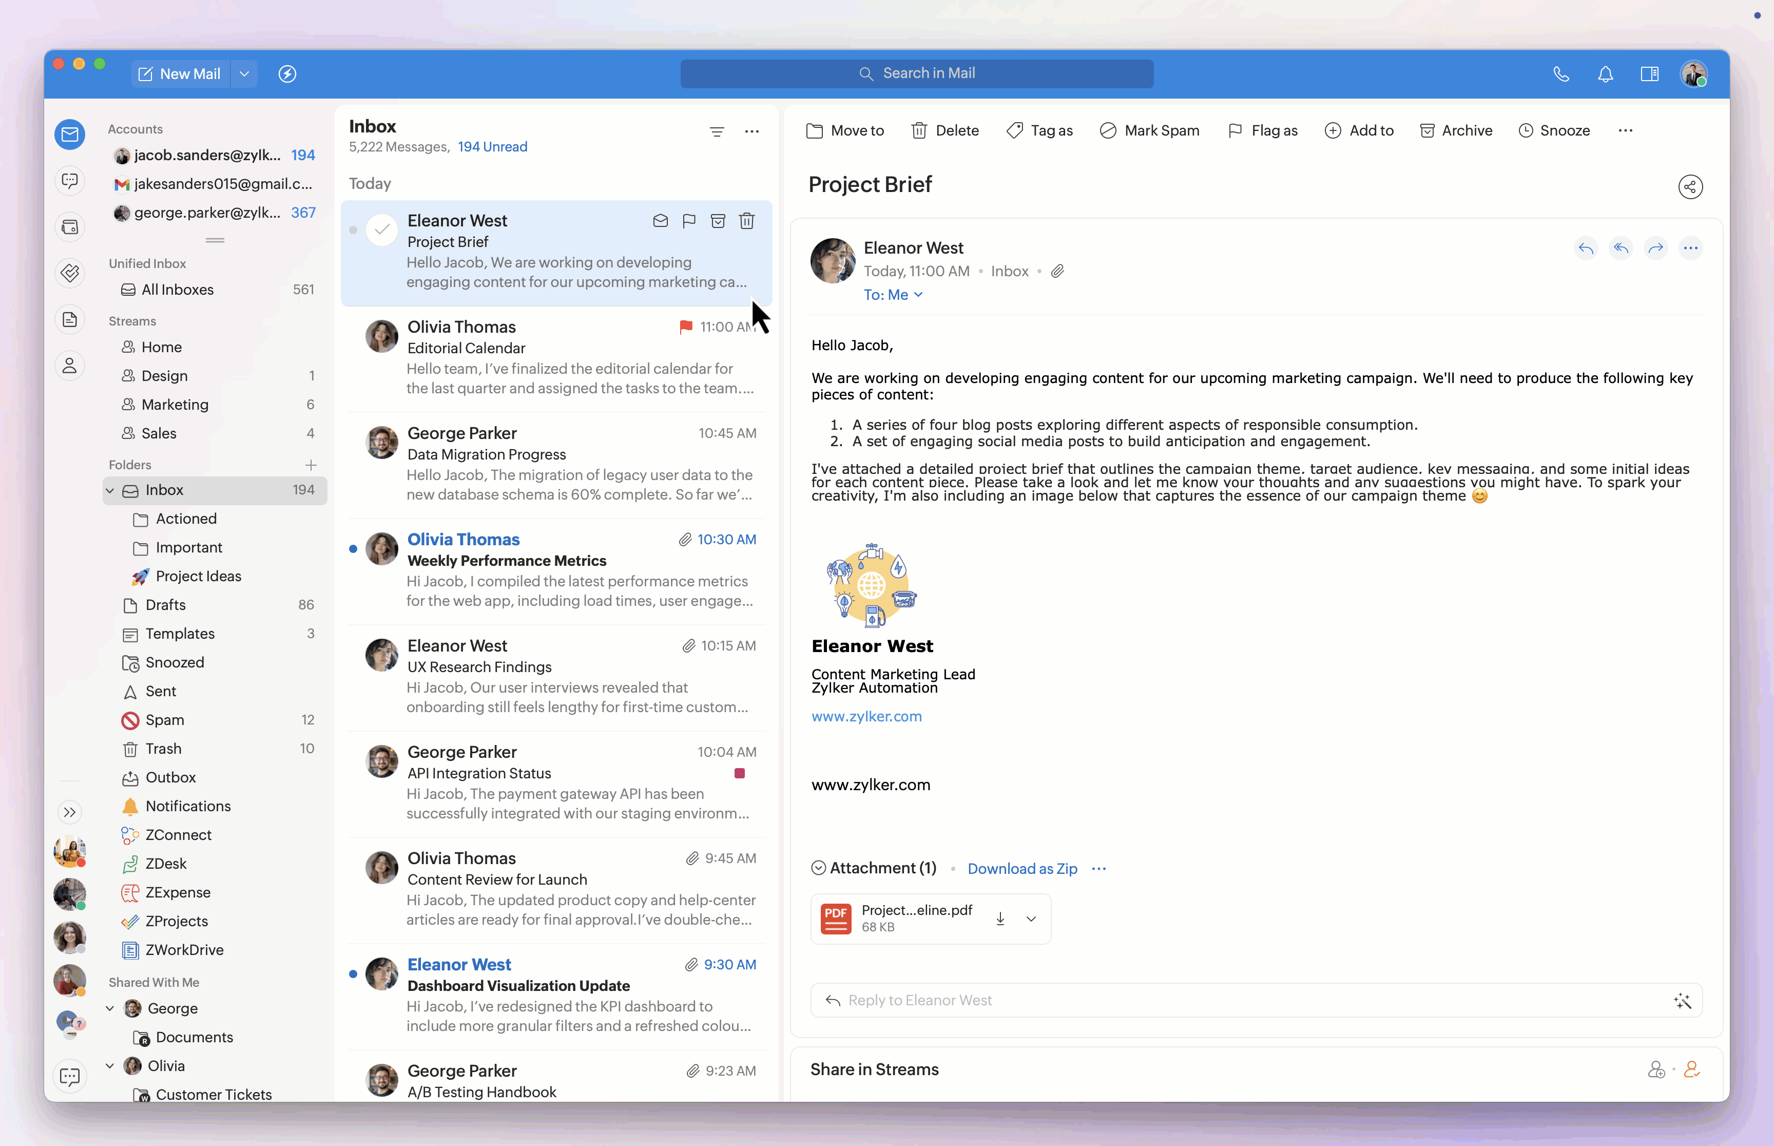Open the Marketing stream
The image size is (1774, 1146).
point(175,404)
